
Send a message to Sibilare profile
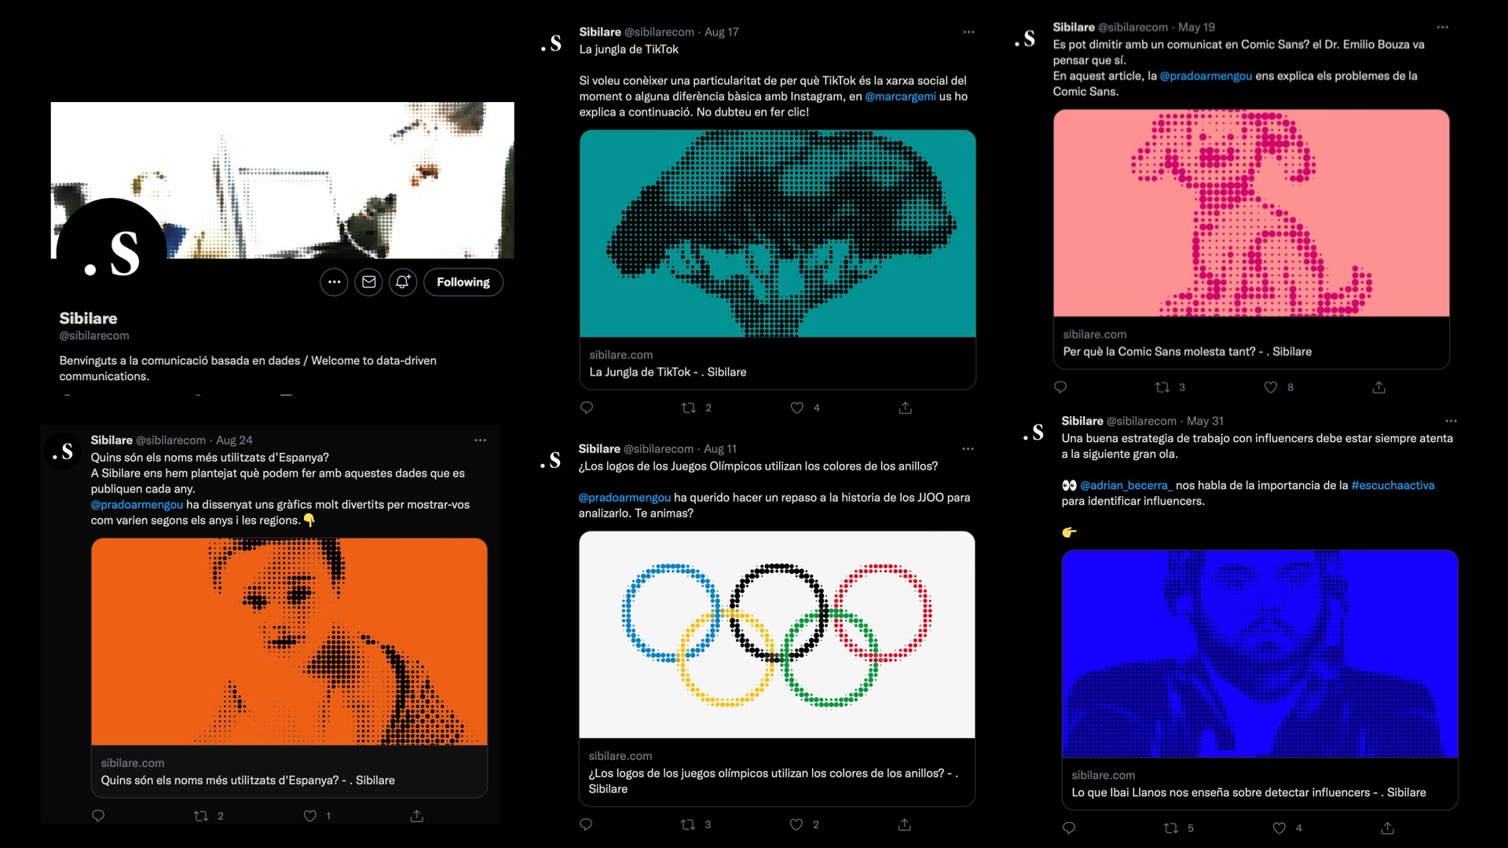[368, 282]
